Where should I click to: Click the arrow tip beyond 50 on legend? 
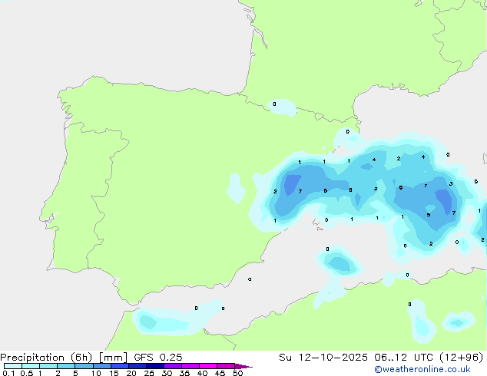[243, 366]
